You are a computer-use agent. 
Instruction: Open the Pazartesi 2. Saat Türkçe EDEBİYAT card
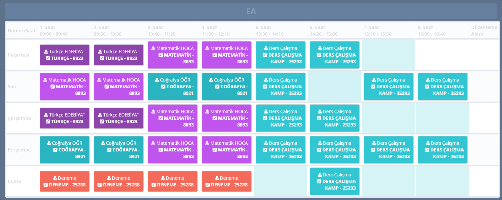(119, 55)
